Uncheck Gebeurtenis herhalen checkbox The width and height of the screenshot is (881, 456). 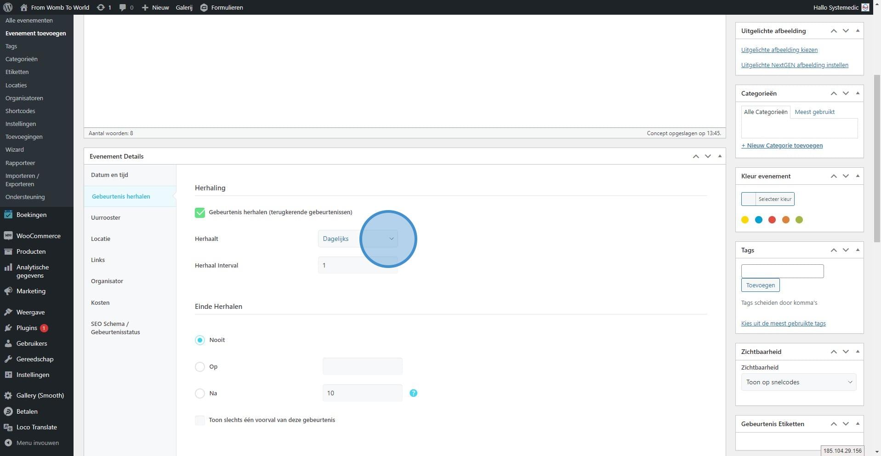pyautogui.click(x=200, y=212)
